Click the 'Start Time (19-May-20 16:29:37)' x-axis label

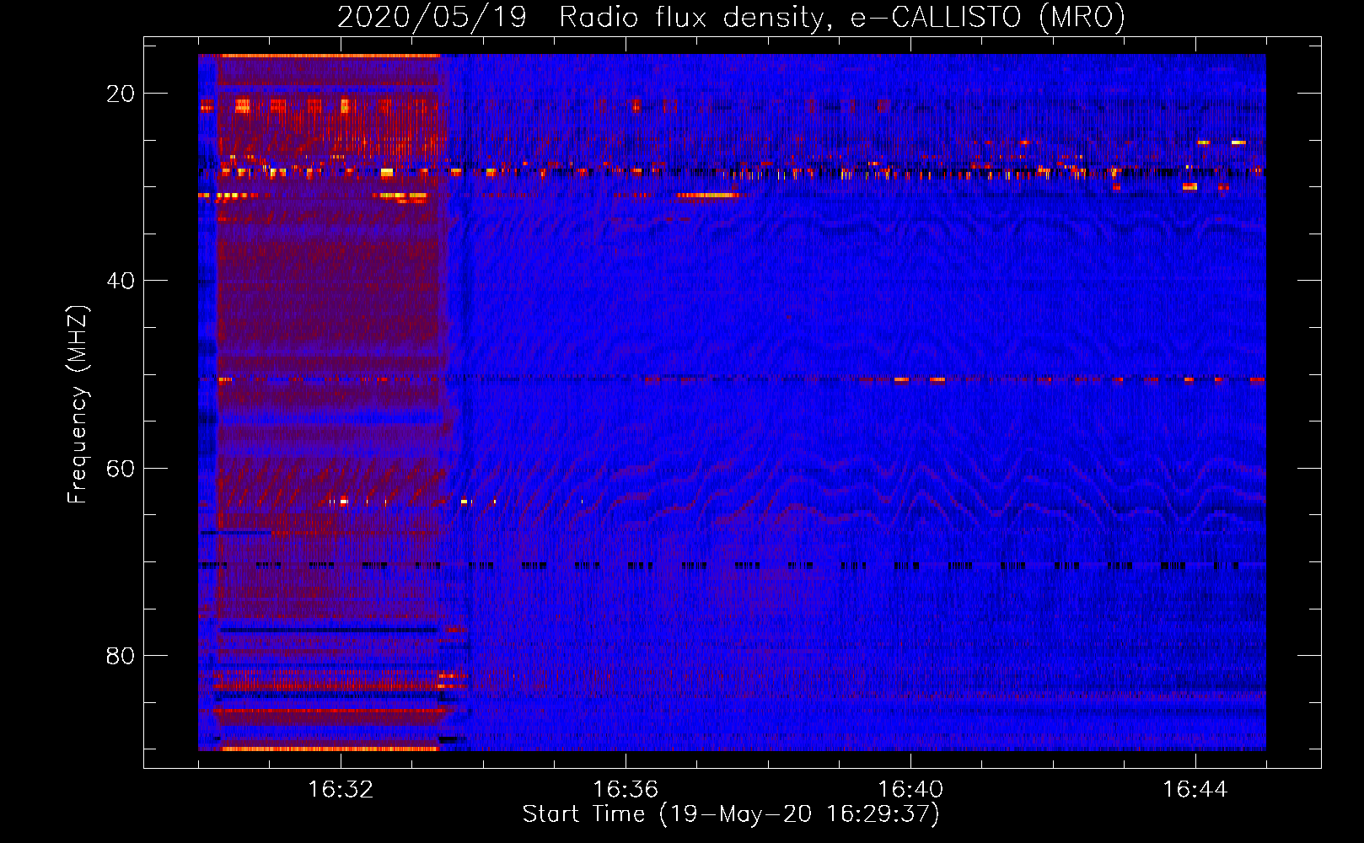[x=731, y=814]
